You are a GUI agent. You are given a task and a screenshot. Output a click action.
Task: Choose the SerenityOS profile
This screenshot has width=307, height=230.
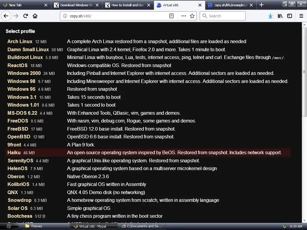[20, 161]
